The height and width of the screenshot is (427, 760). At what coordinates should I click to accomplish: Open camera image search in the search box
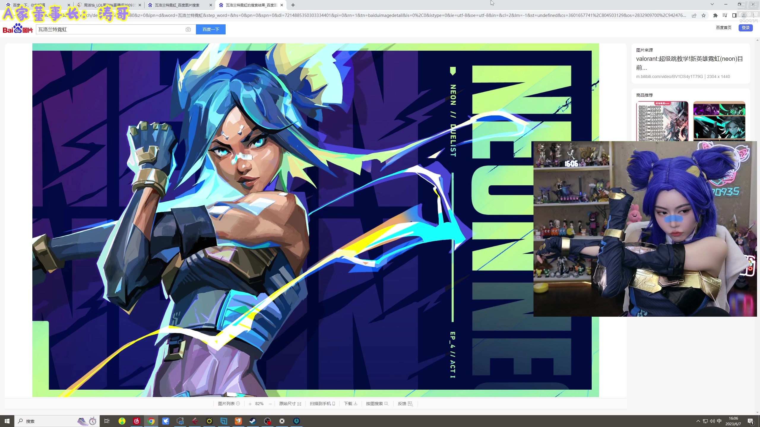[188, 29]
